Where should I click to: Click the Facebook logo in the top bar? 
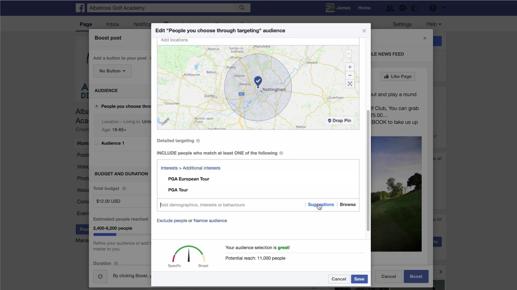click(80, 8)
